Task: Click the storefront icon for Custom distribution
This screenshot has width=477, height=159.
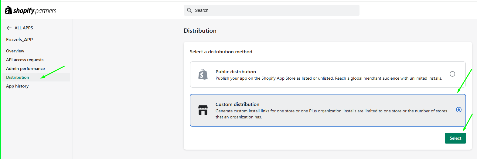Action: point(203,110)
